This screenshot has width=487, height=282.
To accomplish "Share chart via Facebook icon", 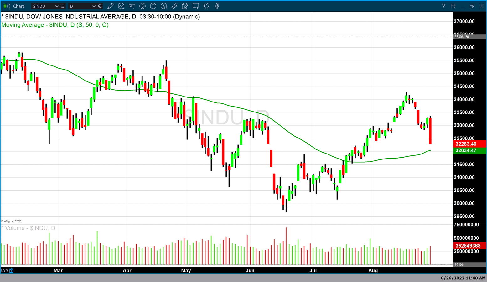I will click(217, 6).
